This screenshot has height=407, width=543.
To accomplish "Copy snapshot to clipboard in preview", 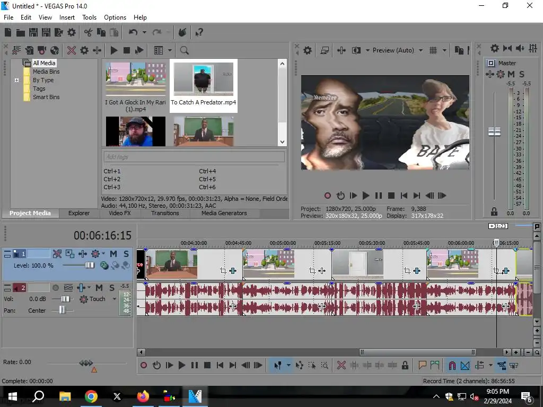I will coord(459,50).
